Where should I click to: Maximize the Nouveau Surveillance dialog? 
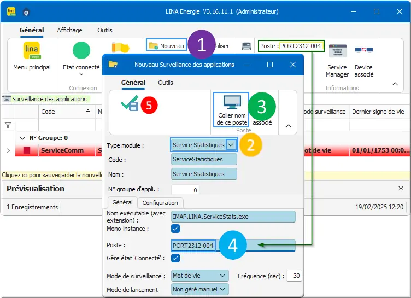pyautogui.click(x=270, y=65)
